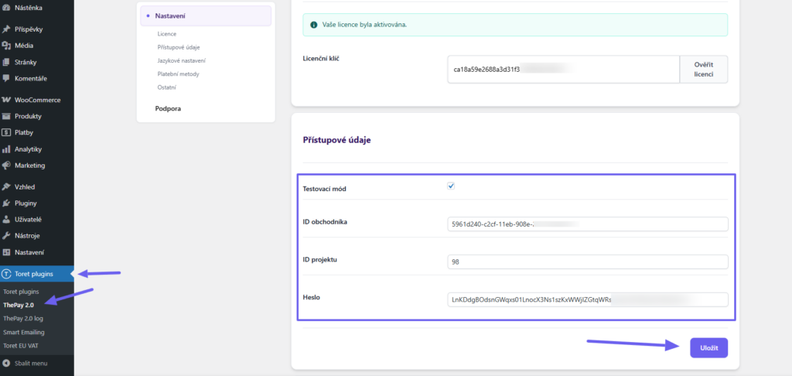Jump to Platební metody section link
Image resolution: width=792 pixels, height=376 pixels.
(x=179, y=73)
